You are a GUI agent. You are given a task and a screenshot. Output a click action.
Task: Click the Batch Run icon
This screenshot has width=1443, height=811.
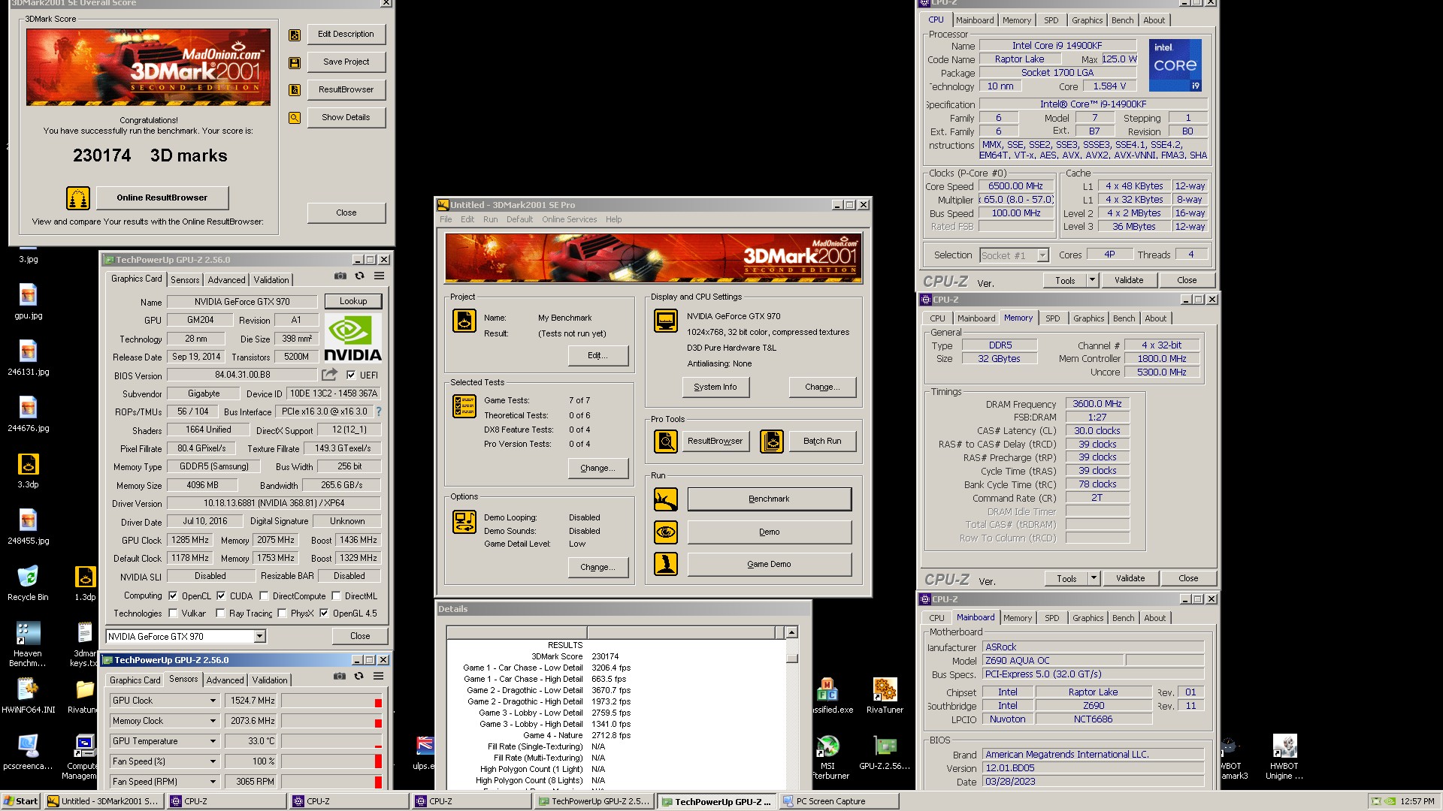click(x=772, y=442)
